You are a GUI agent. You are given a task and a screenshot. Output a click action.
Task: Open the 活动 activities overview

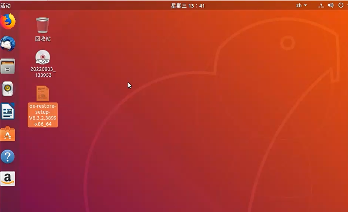(6, 6)
